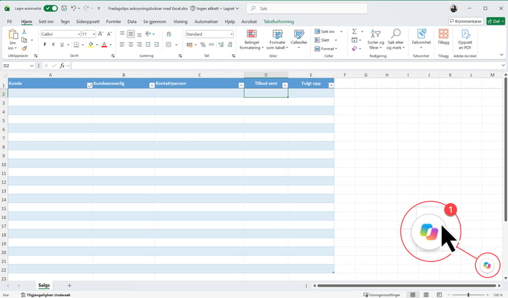
Task: Click the Kommentarer button
Action: point(466,21)
